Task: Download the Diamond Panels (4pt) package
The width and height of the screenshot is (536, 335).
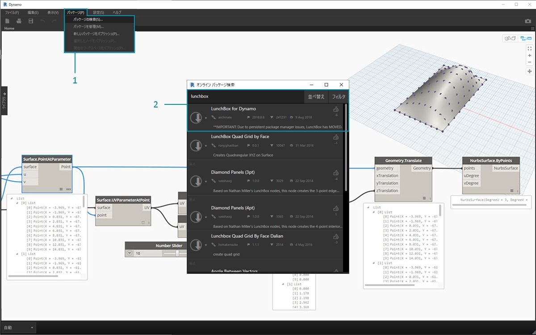Action: [196, 217]
